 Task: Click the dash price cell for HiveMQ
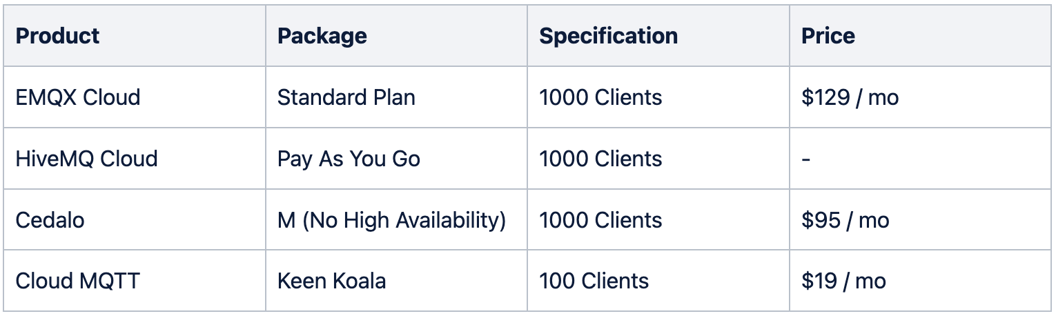click(x=806, y=159)
